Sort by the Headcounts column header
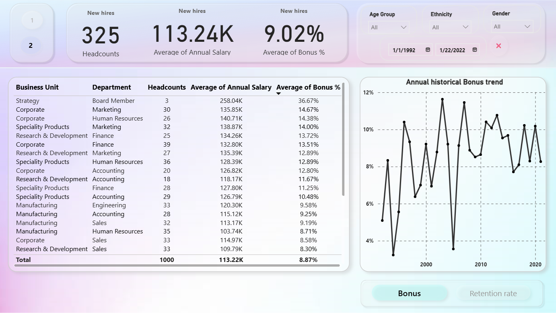 pyautogui.click(x=167, y=87)
